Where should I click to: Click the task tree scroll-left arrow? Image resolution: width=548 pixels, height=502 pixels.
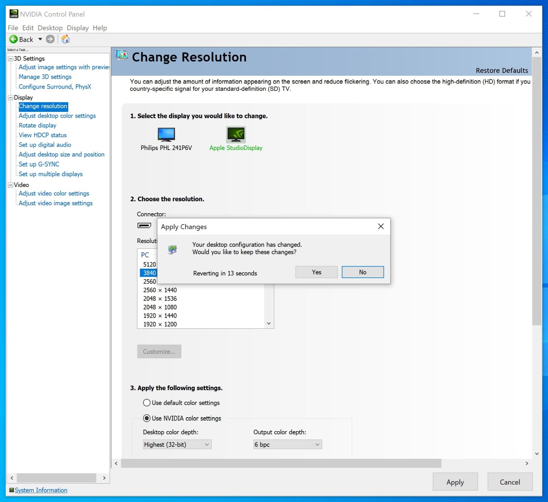coord(12,478)
